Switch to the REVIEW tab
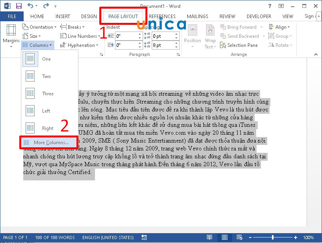This screenshot has height=243, width=322. pos(227,17)
